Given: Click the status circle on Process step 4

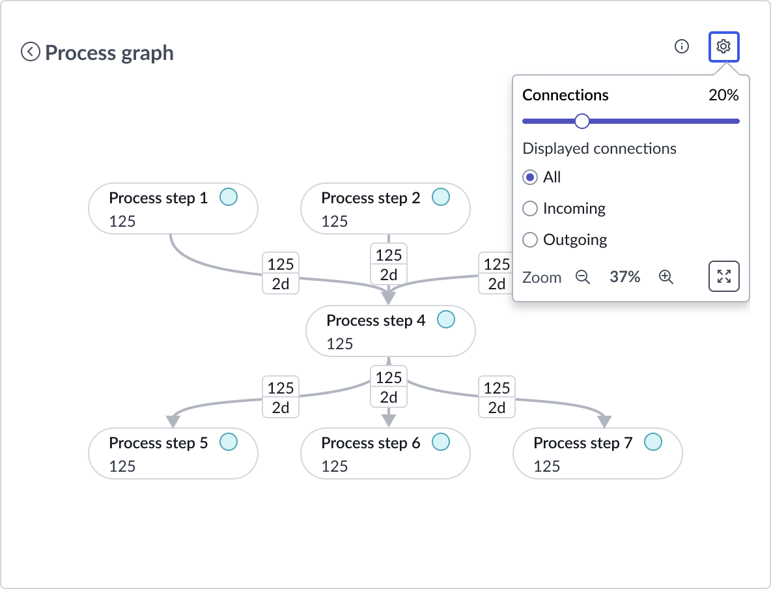Looking at the screenshot, I should tap(446, 319).
